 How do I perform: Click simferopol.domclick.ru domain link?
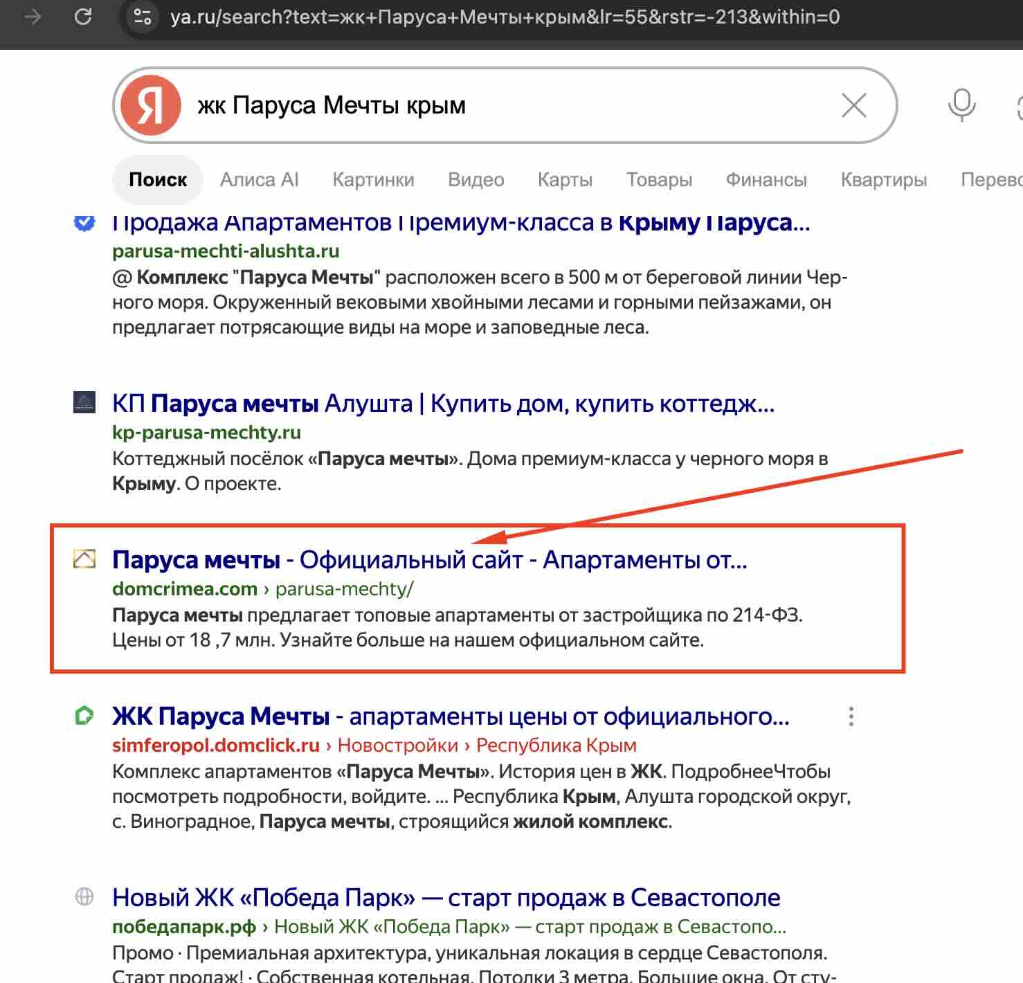216,745
